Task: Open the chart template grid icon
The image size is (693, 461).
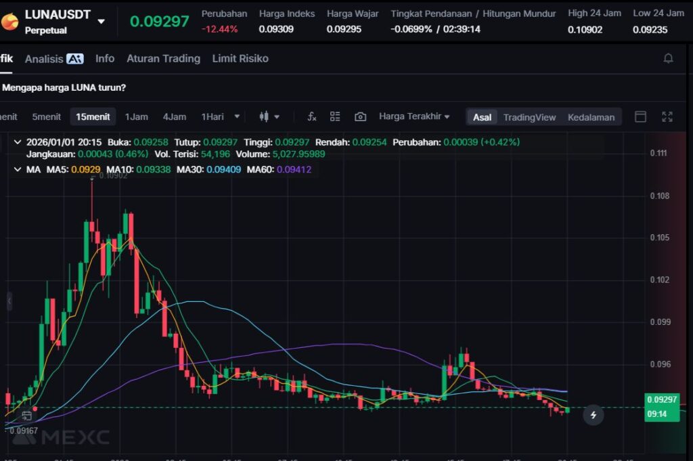Action: coord(335,116)
